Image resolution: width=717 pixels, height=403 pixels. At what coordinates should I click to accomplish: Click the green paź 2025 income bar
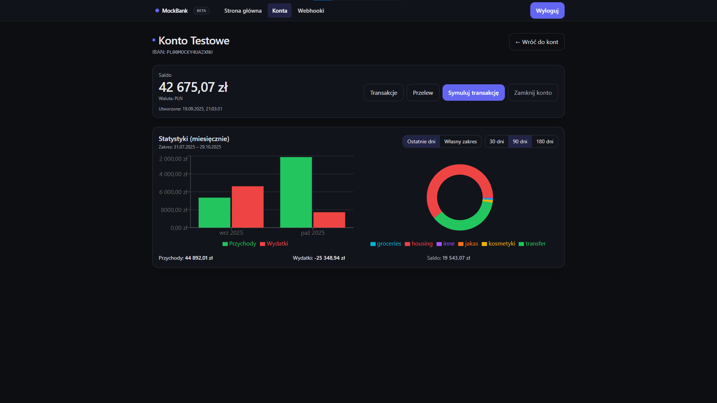pyautogui.click(x=296, y=192)
